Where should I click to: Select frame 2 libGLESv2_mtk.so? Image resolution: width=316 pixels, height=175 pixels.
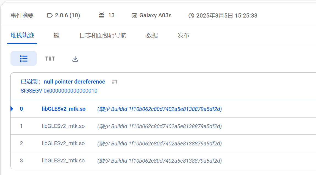[x=63, y=143]
